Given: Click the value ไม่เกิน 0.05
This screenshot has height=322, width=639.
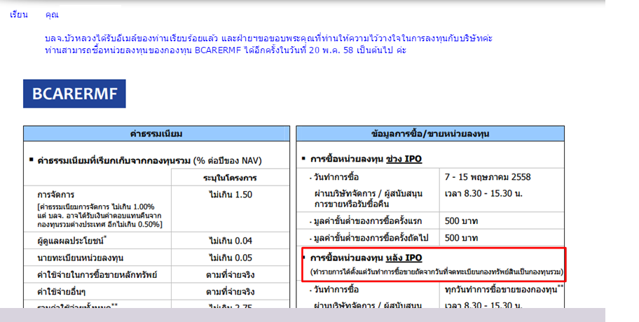Looking at the screenshot, I should click(231, 258).
